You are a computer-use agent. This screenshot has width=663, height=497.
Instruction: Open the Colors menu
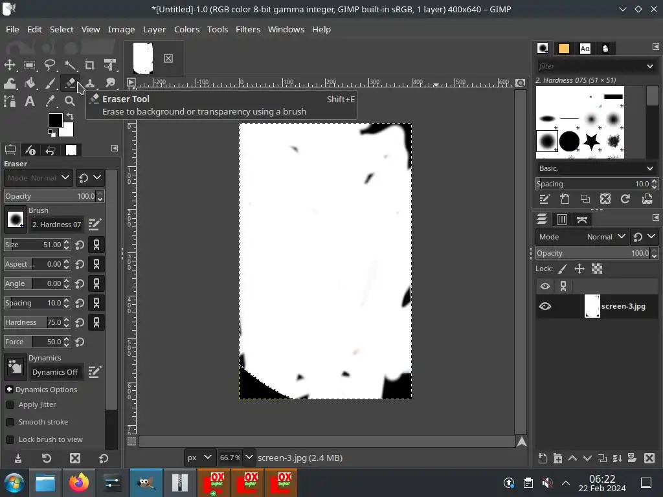click(x=187, y=29)
